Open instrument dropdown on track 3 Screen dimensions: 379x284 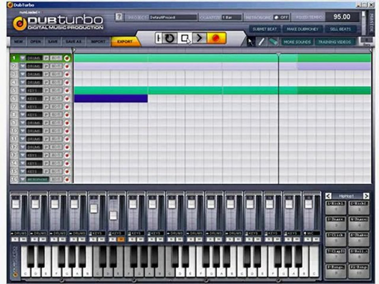pos(23,75)
